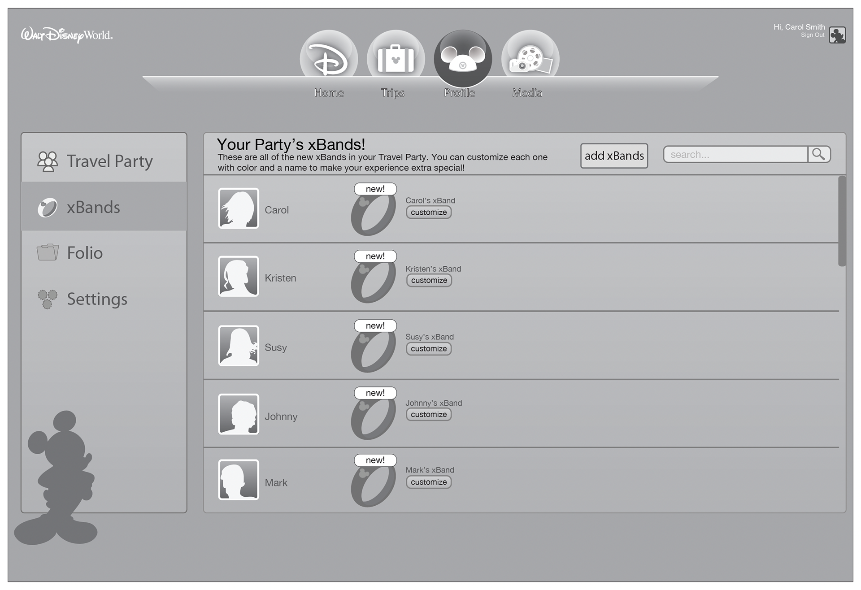Click Susy's profile silhouette thumbnail

(238, 346)
